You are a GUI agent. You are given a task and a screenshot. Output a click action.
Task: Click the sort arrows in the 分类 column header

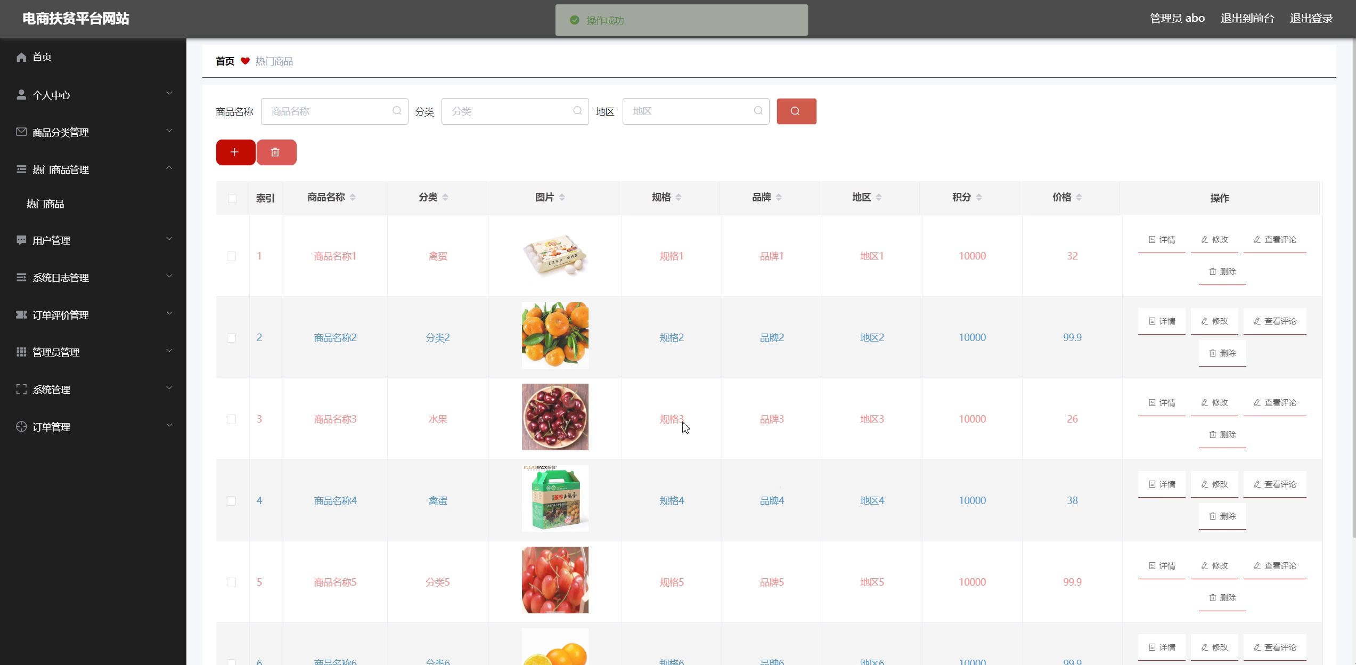tap(445, 198)
